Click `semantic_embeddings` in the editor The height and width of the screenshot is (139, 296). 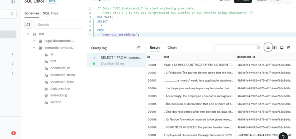pos(119,35)
